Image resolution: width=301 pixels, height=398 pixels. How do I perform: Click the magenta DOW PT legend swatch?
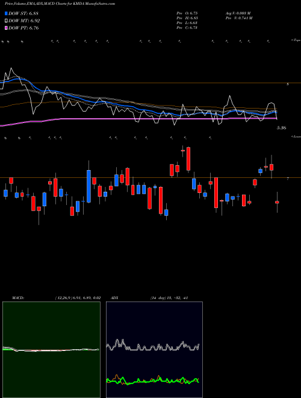click(6, 28)
